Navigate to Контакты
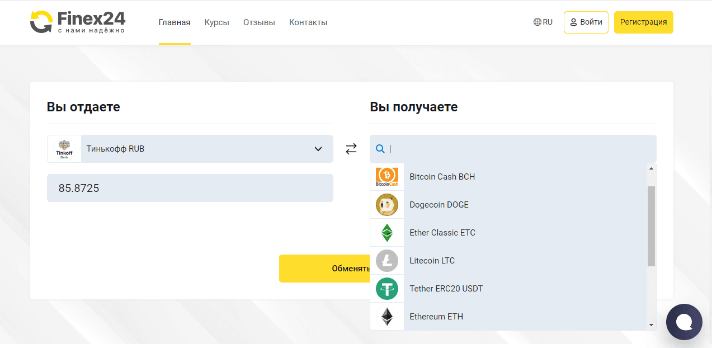The height and width of the screenshot is (348, 712). 308,22
